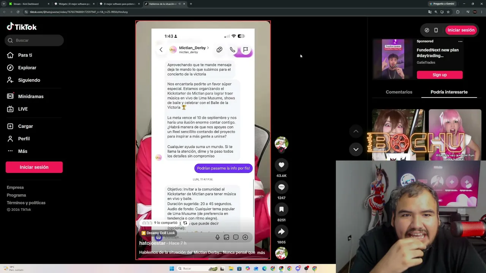Open the tab search dropdown arrow
The width and height of the screenshot is (486, 273).
(x=4, y=4)
